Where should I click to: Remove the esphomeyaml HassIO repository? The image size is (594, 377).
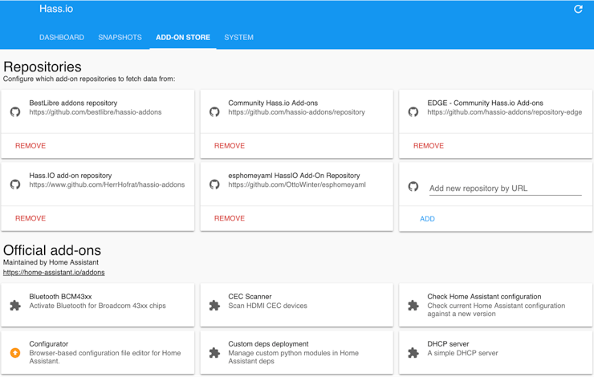click(x=230, y=218)
